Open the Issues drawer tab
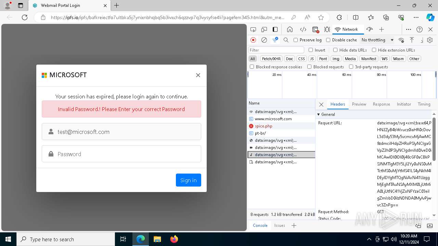This screenshot has width=438, height=246. 280,225
